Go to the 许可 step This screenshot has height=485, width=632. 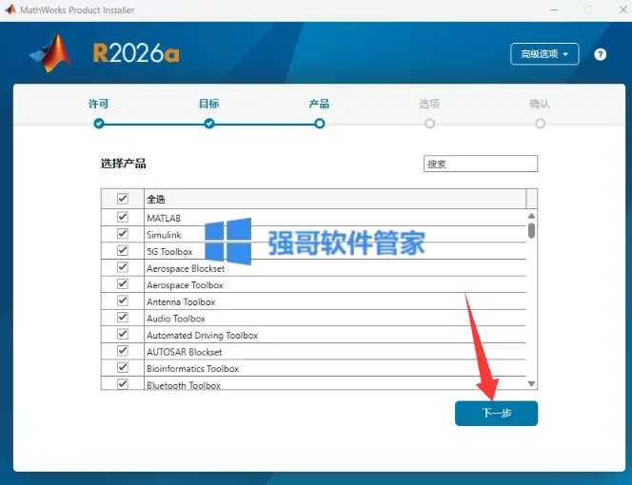98,104
